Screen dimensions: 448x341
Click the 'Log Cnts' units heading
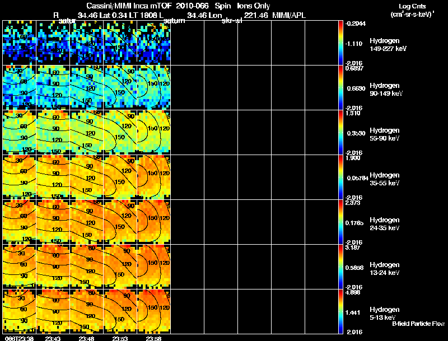pos(412,6)
